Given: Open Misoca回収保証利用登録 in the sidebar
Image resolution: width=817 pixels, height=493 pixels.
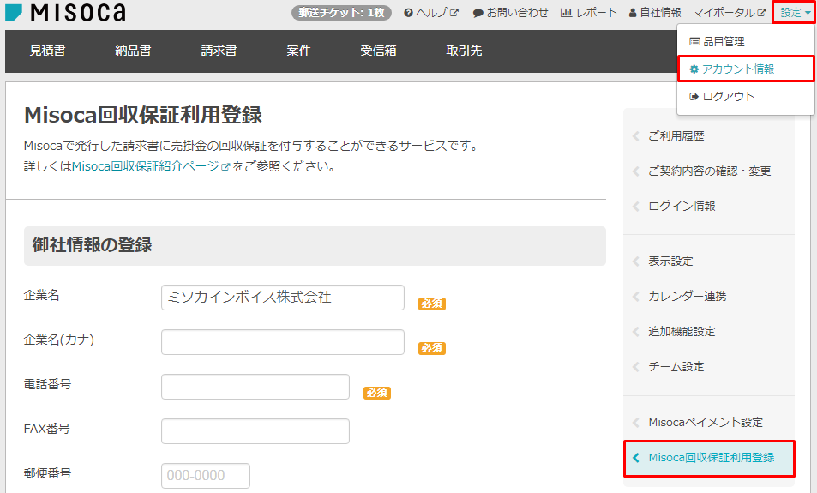Looking at the screenshot, I should [709, 458].
